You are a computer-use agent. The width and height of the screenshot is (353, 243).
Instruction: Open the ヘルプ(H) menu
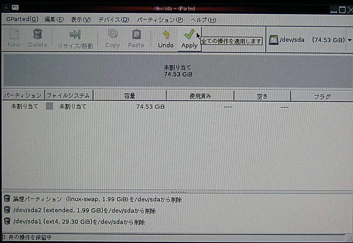pos(204,20)
